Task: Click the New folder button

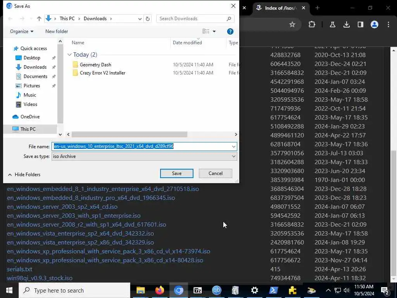Action: pyautogui.click(x=57, y=31)
